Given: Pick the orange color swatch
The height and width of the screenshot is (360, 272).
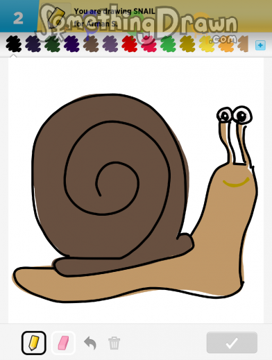Looking at the screenshot, I should click(226, 44).
